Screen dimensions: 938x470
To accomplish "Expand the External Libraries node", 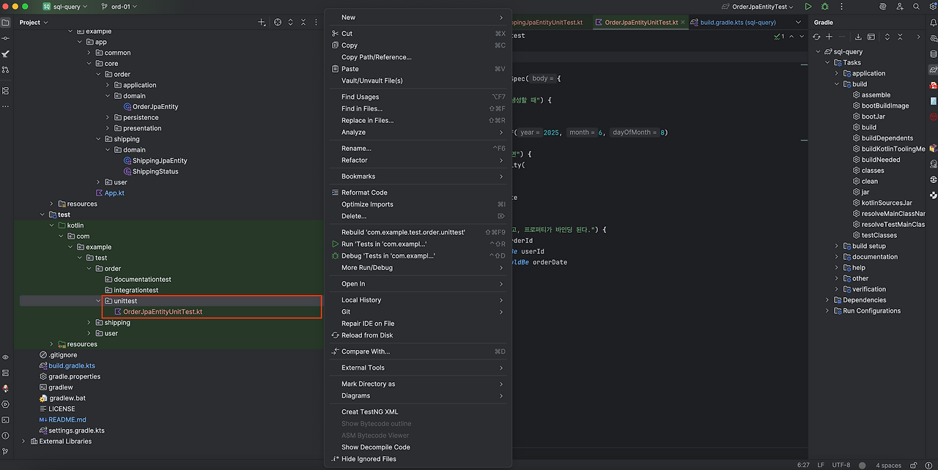I will pos(23,441).
